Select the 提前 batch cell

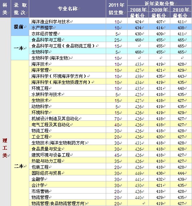pos(20,27)
